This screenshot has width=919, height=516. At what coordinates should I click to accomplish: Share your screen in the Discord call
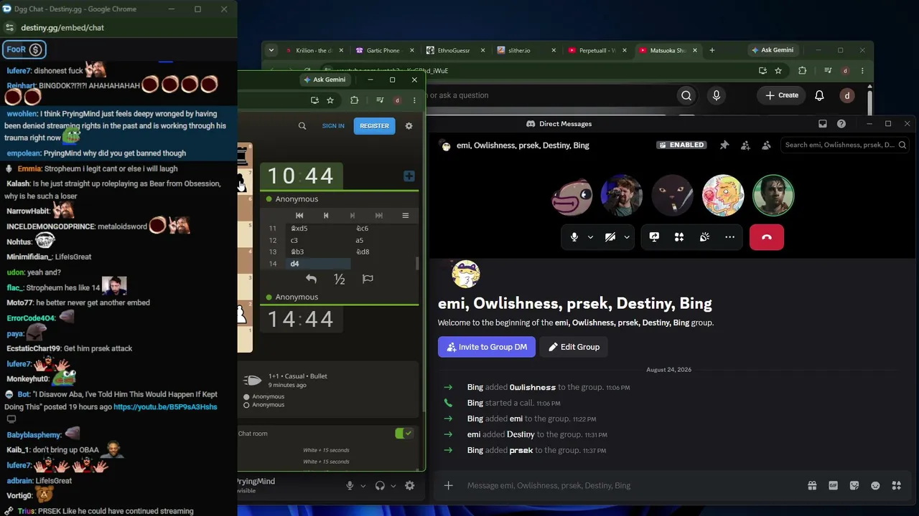(x=654, y=237)
